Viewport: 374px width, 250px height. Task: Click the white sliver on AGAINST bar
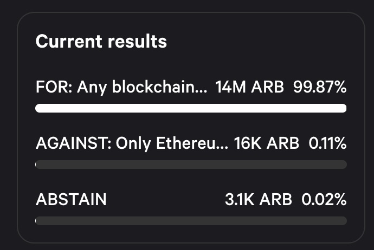coord(36,165)
